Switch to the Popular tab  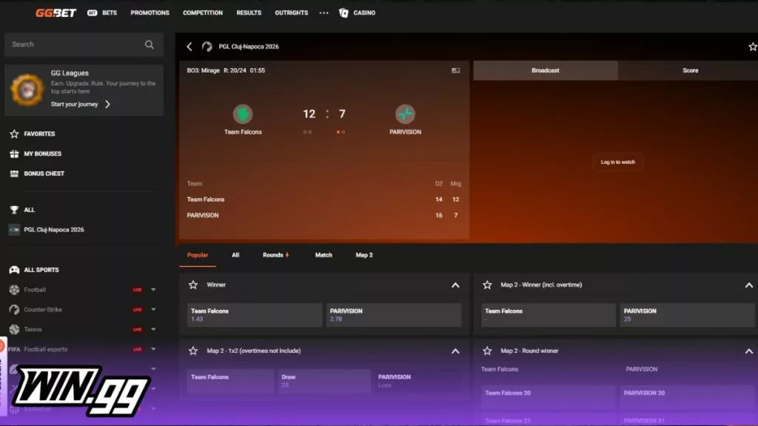(198, 255)
